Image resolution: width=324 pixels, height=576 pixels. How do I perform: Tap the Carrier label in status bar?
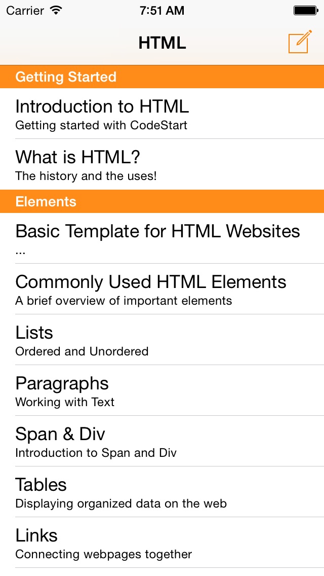[x=25, y=10]
